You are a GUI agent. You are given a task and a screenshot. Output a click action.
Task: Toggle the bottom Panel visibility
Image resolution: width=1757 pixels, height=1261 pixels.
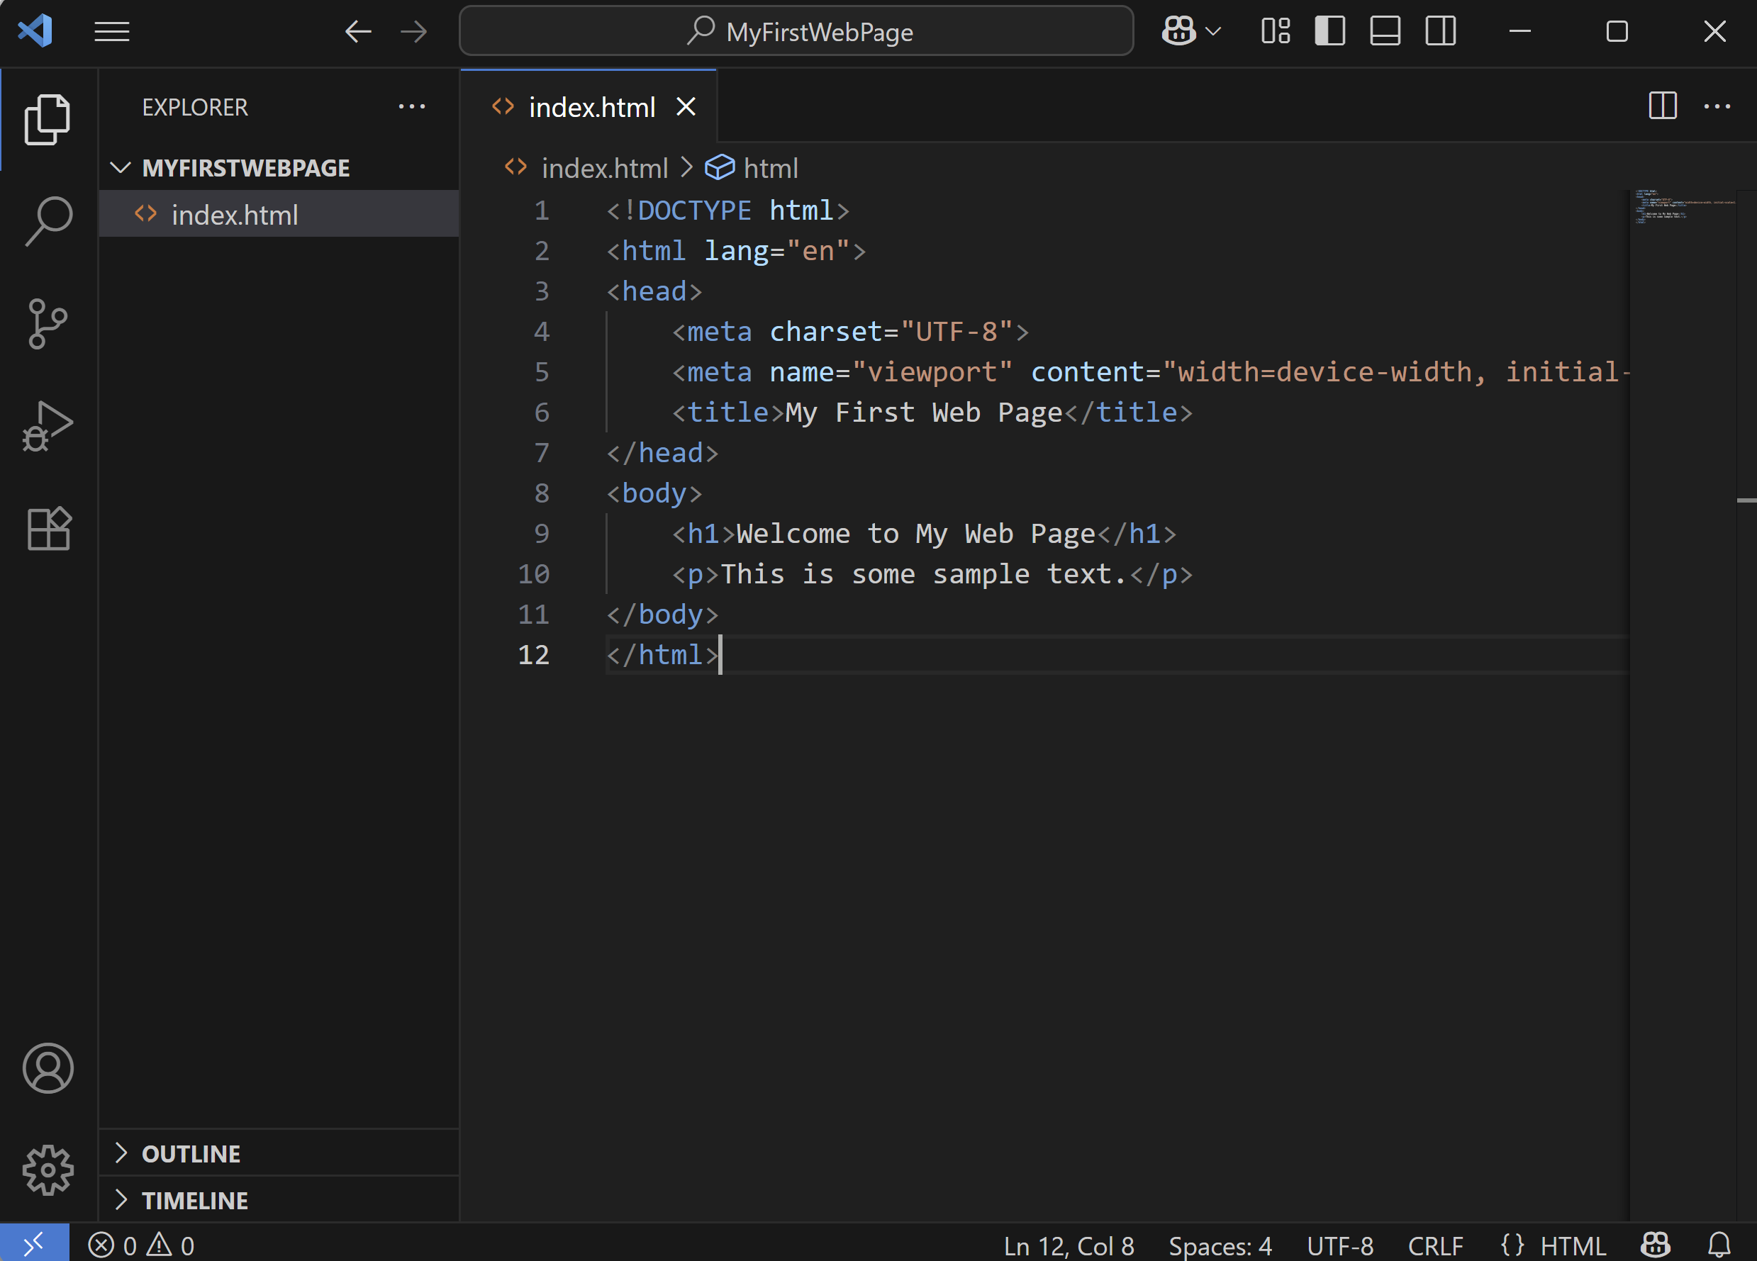pyautogui.click(x=1385, y=32)
